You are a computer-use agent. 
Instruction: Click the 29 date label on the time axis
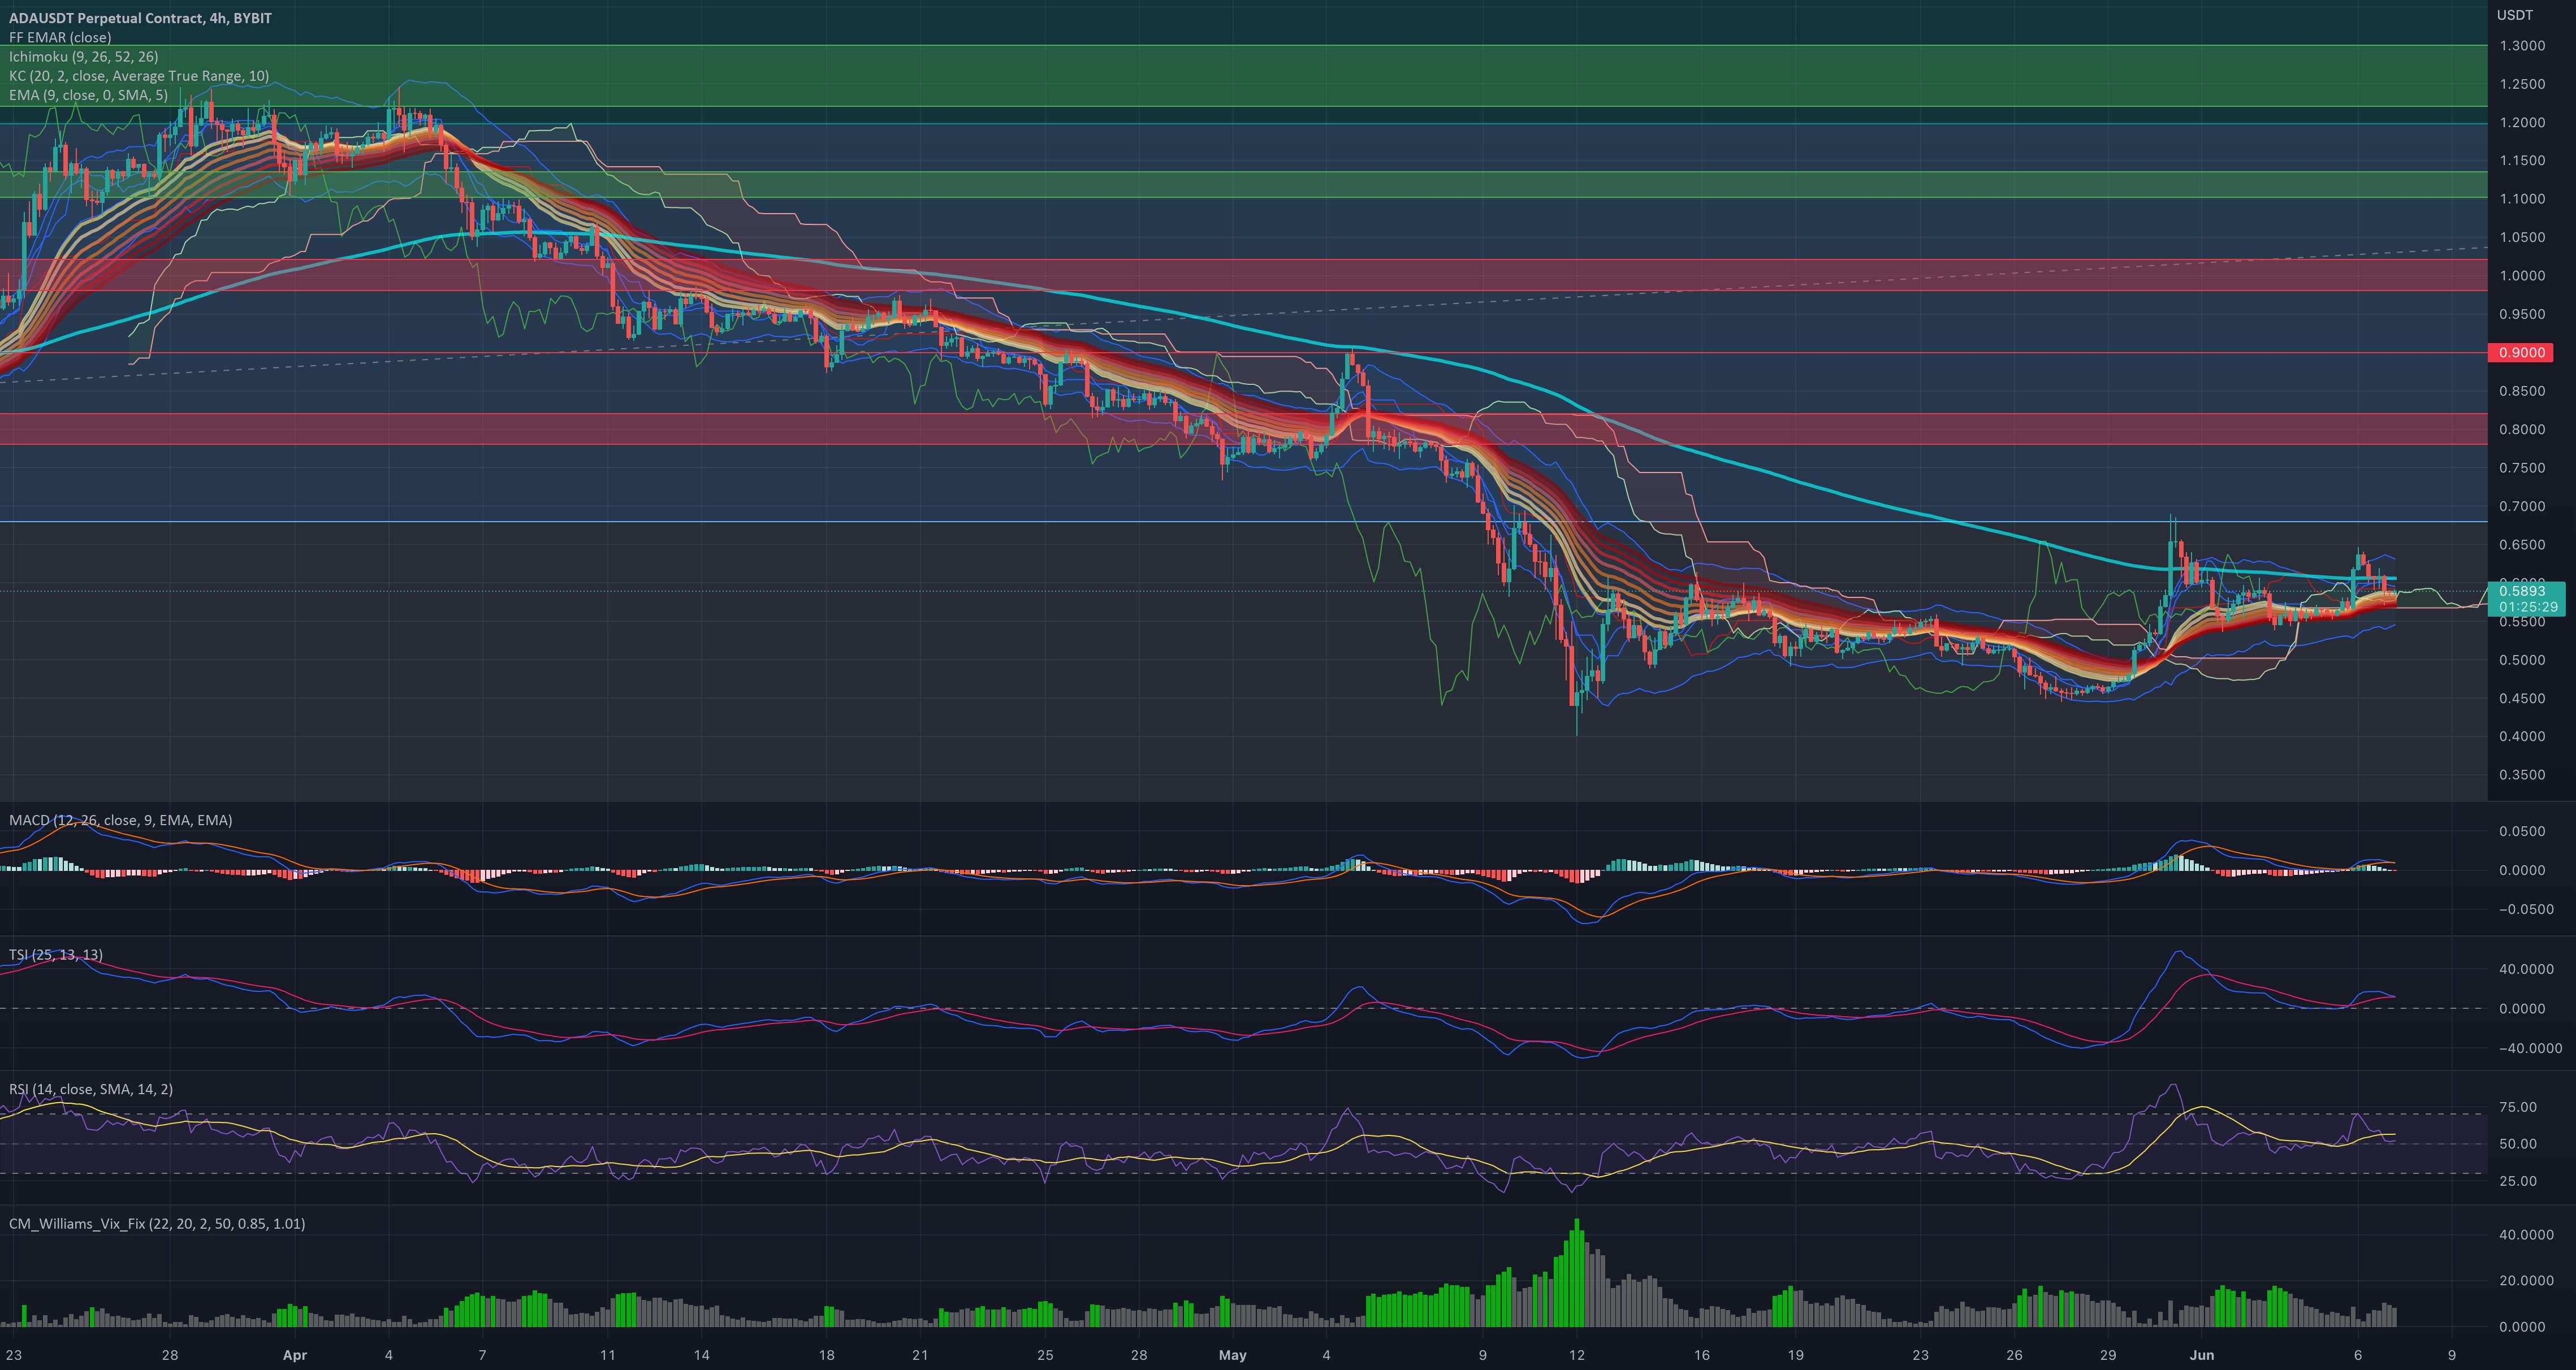point(2107,1356)
